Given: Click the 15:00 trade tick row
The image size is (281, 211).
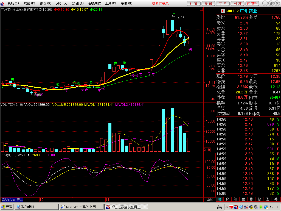Looking at the screenshot, I should (248, 193).
